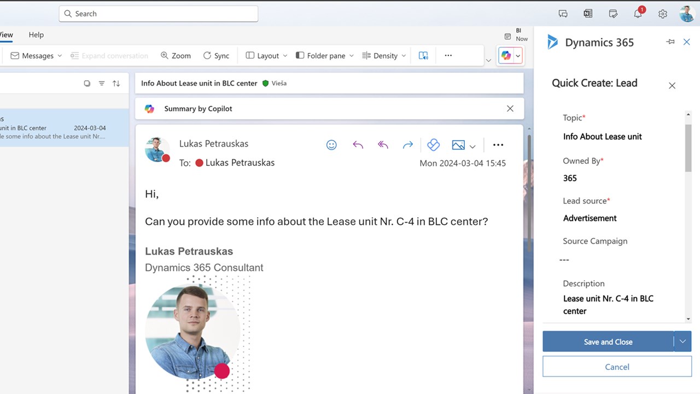700x394 pixels.
Task: Click the signature portrait photo
Action: [192, 333]
